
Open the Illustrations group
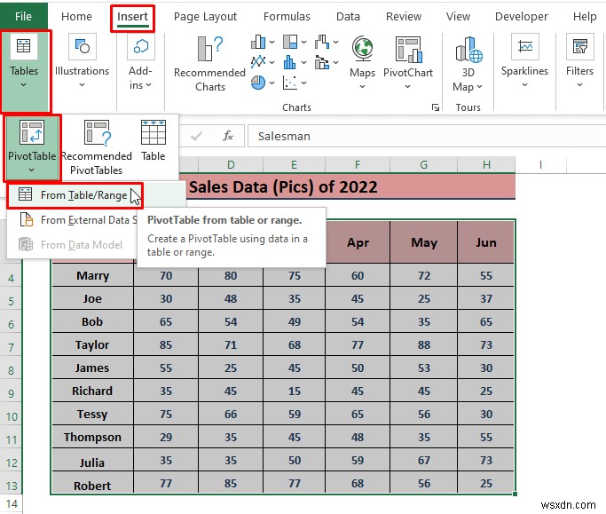click(82, 62)
